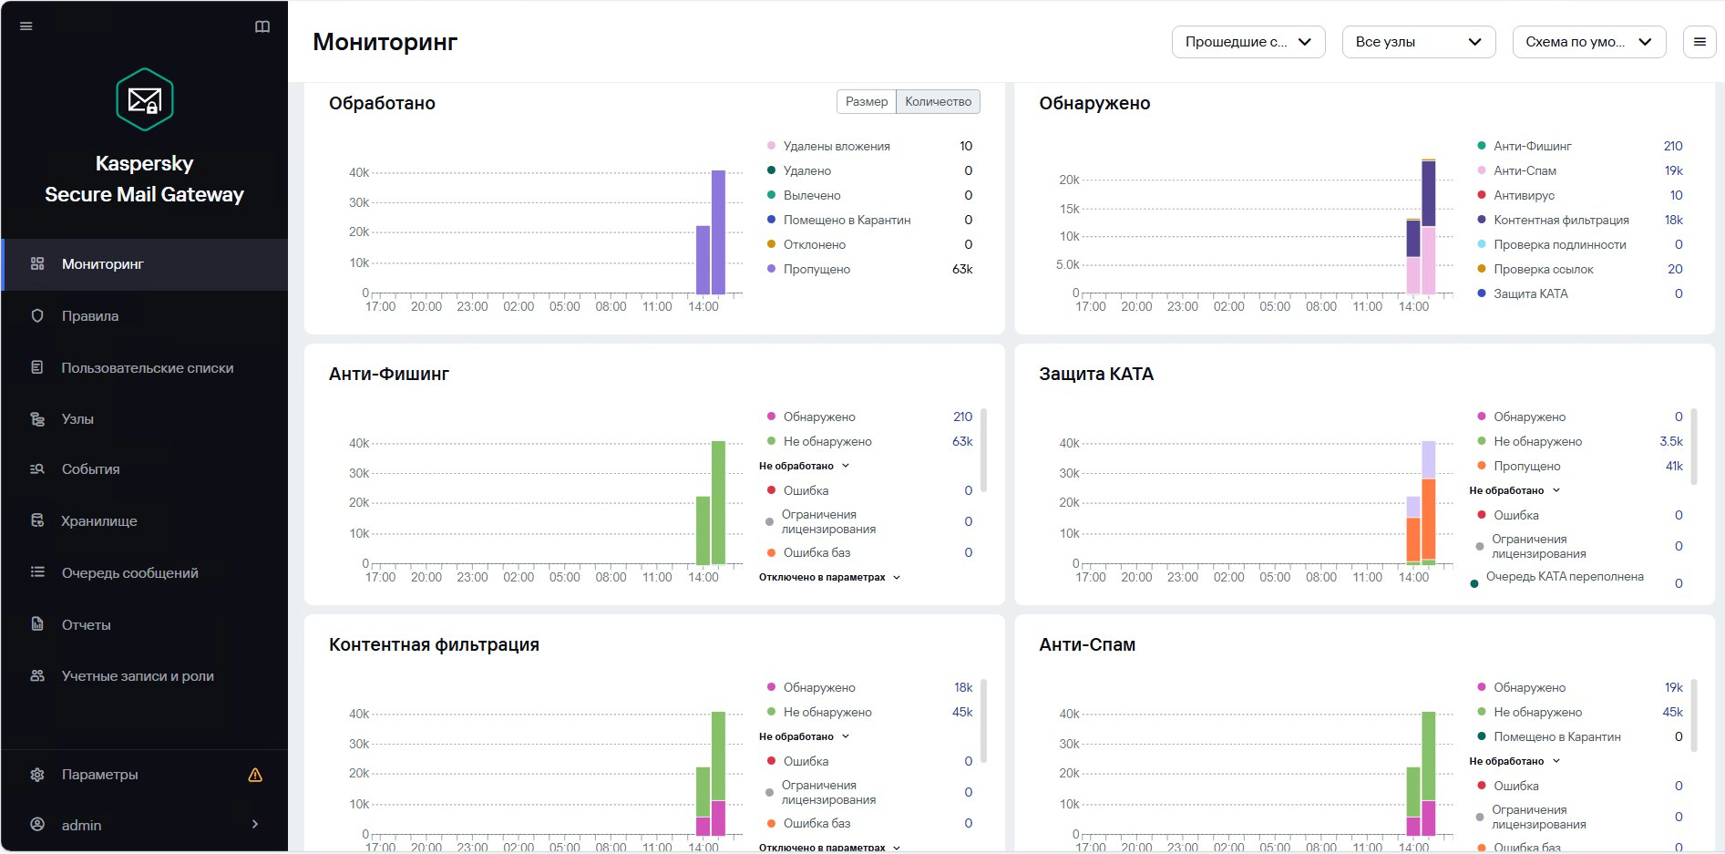Open Отчеты reports icon section
Image resolution: width=1725 pixels, height=854 pixels.
tap(37, 625)
